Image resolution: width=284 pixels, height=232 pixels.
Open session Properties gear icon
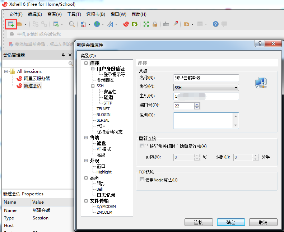point(56,24)
